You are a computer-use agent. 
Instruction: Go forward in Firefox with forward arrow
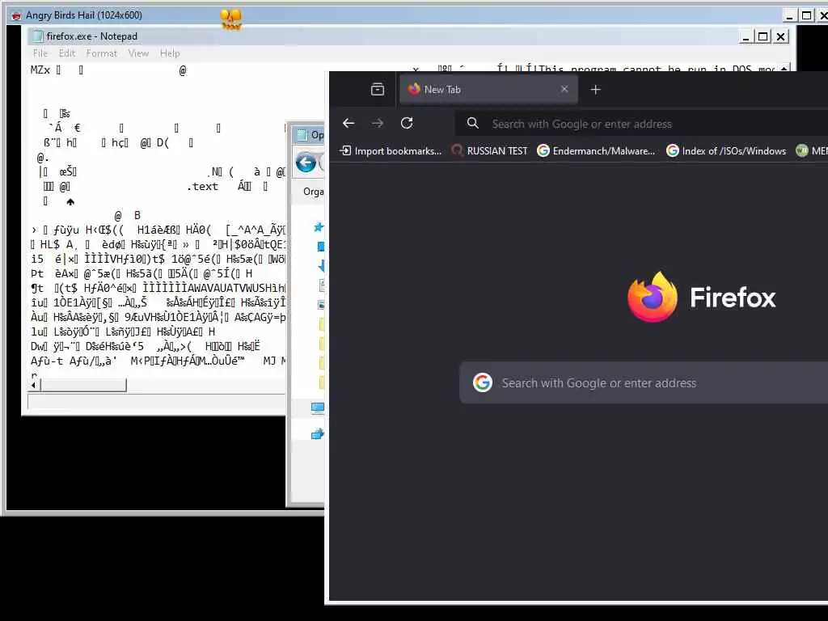(x=378, y=123)
